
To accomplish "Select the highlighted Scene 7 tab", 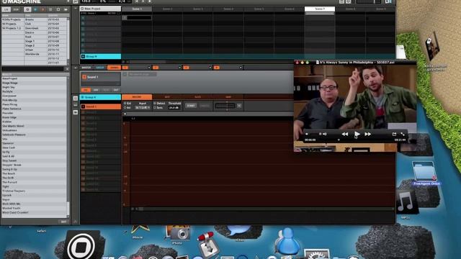I will tap(320, 9).
